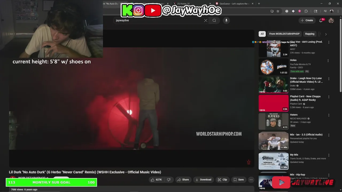Click 'YouTube Movies & TV' channel text
The image size is (342, 192).
pos(300,64)
